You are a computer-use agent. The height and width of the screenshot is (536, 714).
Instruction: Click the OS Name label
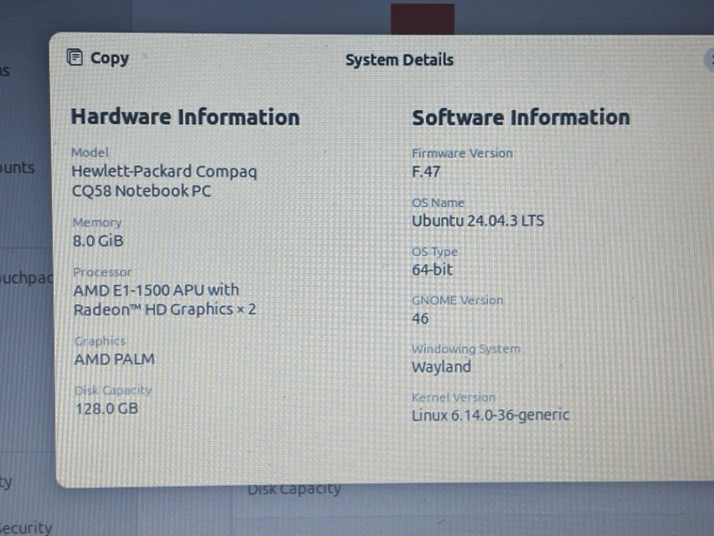438,202
